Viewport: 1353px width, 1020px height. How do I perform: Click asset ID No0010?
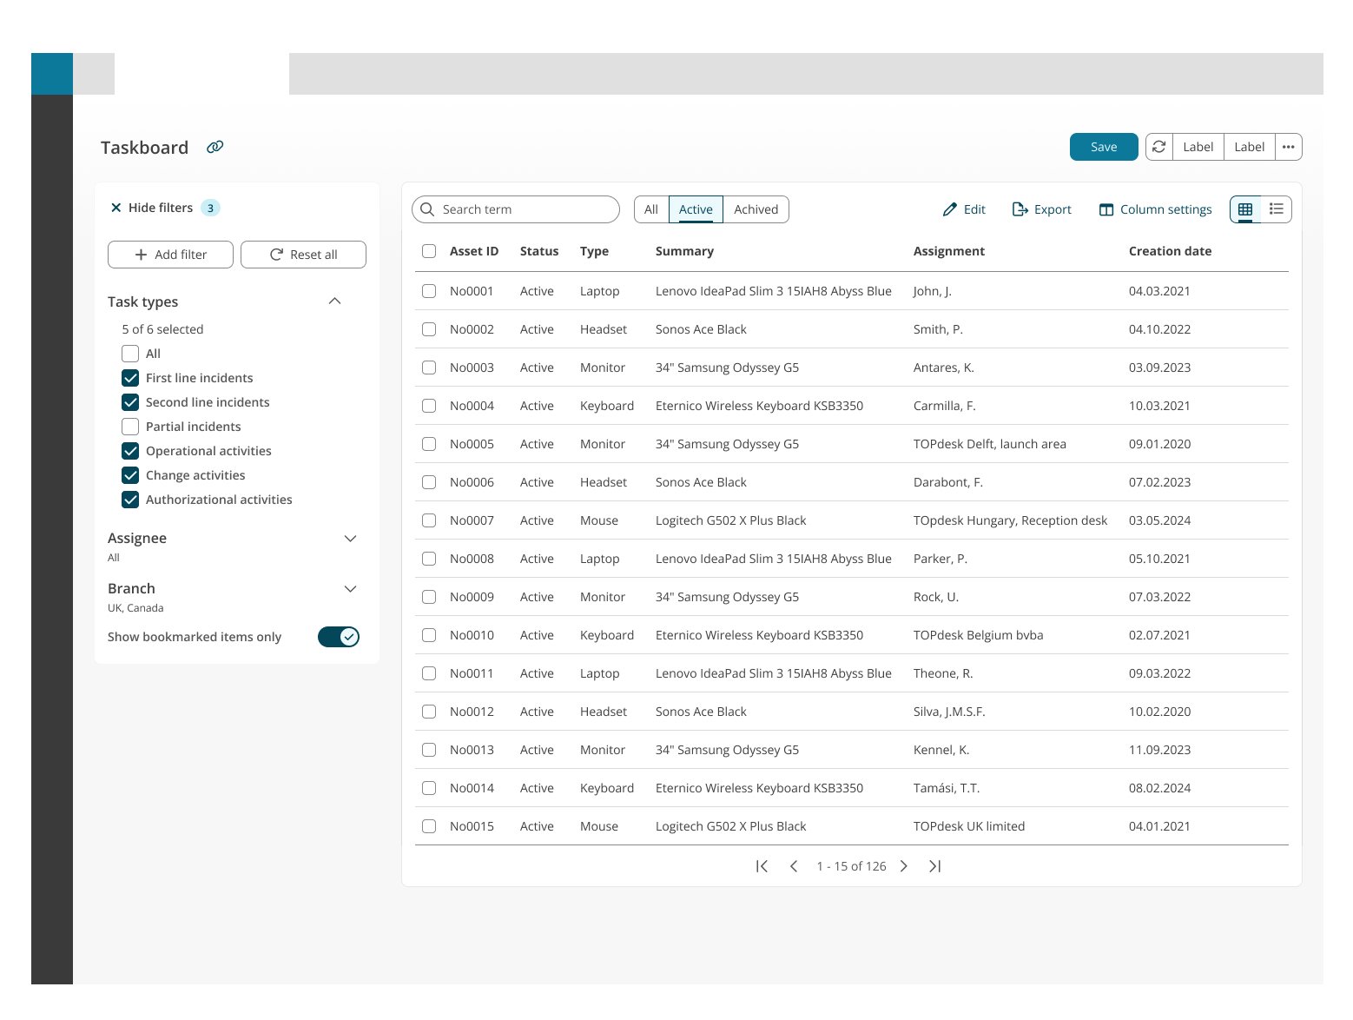coord(472,635)
